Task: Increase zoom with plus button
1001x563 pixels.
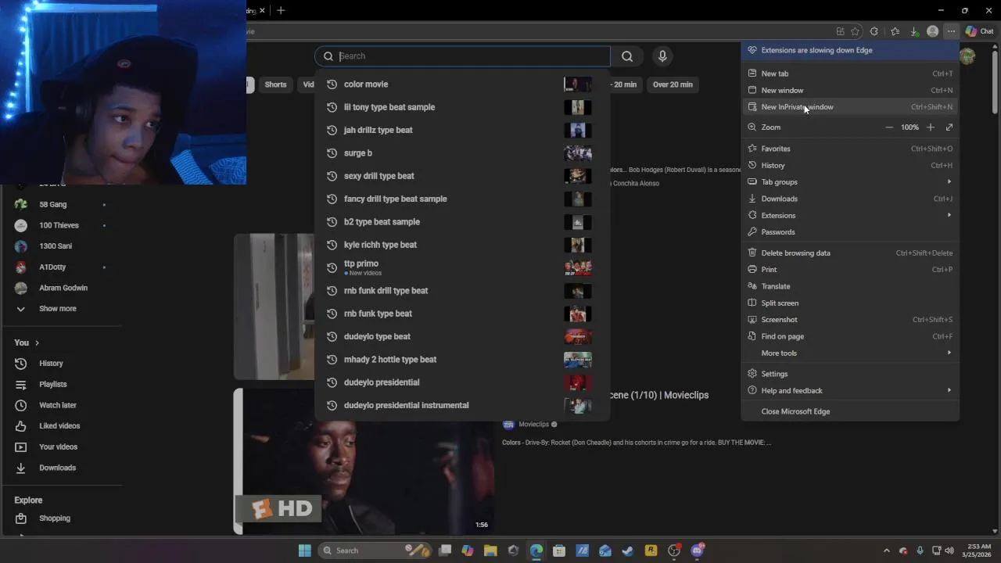Action: click(x=931, y=127)
